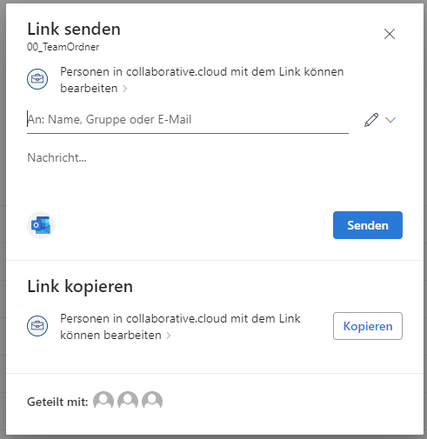Click the Senden button

[x=368, y=225]
